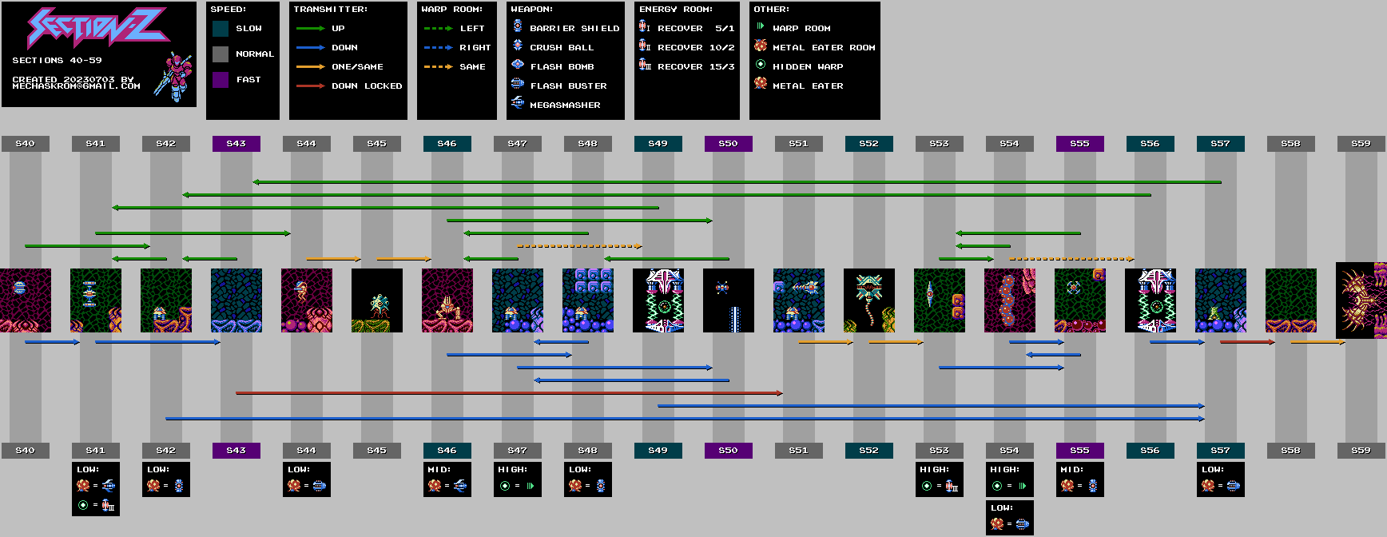Click the icon beside the bottom Metal Eater legend label
1387x537 pixels.
click(x=761, y=84)
